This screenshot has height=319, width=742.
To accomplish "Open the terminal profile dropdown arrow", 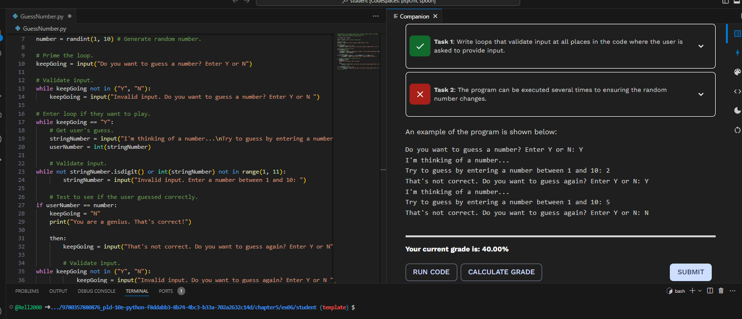I will [700, 290].
